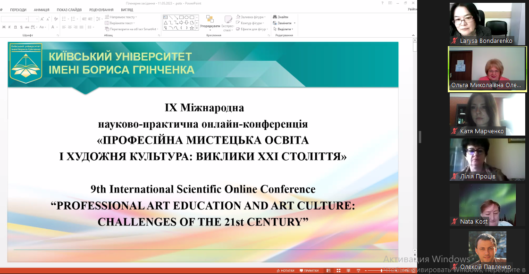529x274 pixels.
Task: Click Перетворити на об'єкт SmartArt
Action: tap(132, 29)
